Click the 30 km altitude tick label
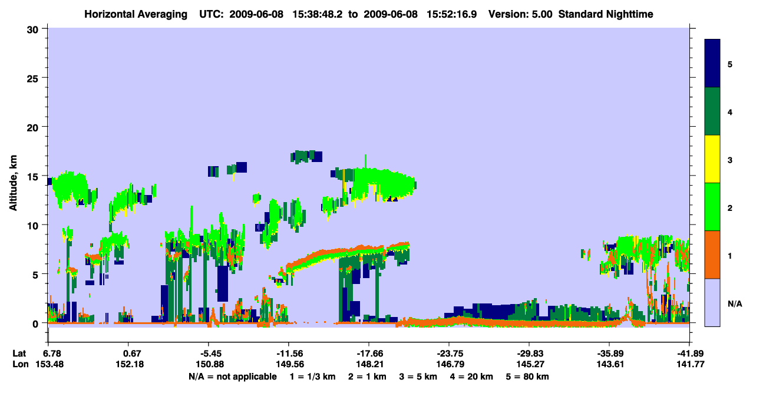The width and height of the screenshot is (766, 393). [x=34, y=29]
